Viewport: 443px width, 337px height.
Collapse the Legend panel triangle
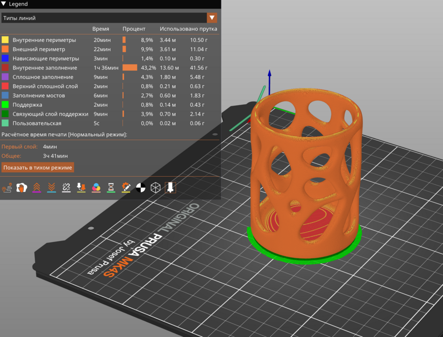coord(4,4)
